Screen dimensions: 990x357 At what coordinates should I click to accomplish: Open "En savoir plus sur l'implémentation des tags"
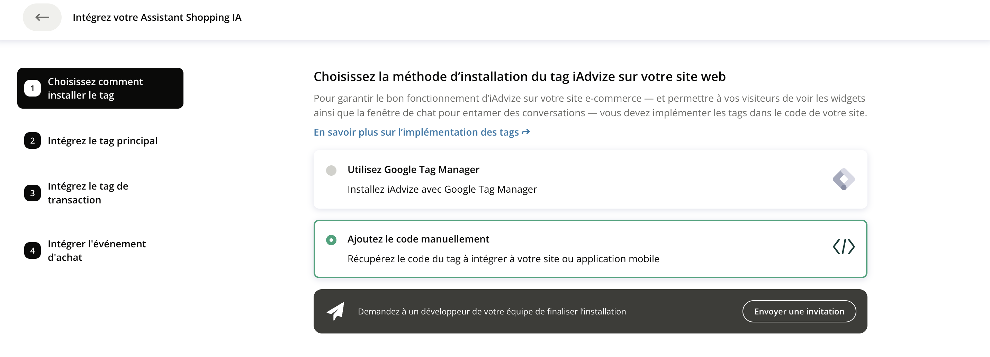[416, 132]
